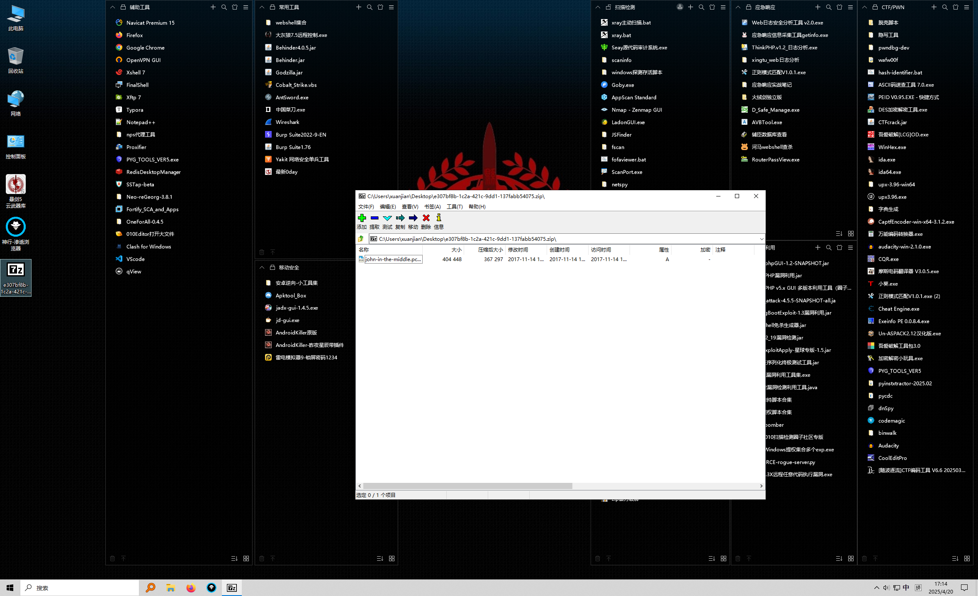The width and height of the screenshot is (978, 596).
Task: Toggle the lock icon of 辅助工具 panel
Action: point(123,7)
